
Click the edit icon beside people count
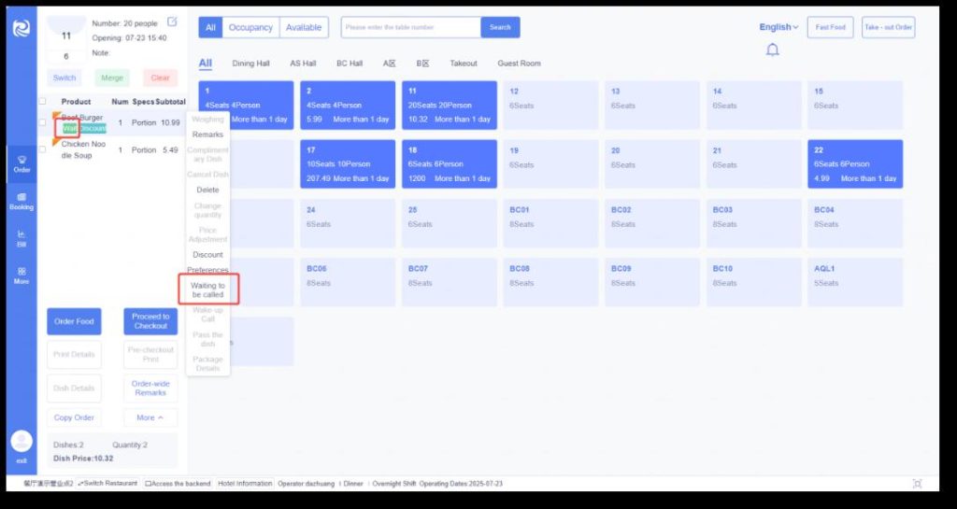click(x=172, y=21)
